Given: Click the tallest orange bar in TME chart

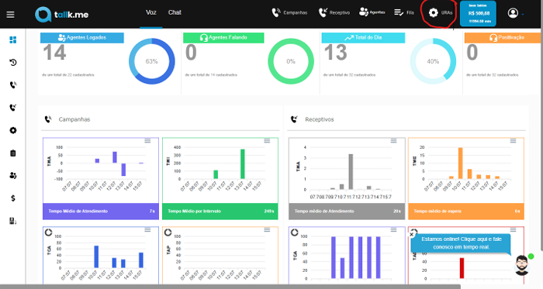Looking at the screenshot, I should 460,163.
